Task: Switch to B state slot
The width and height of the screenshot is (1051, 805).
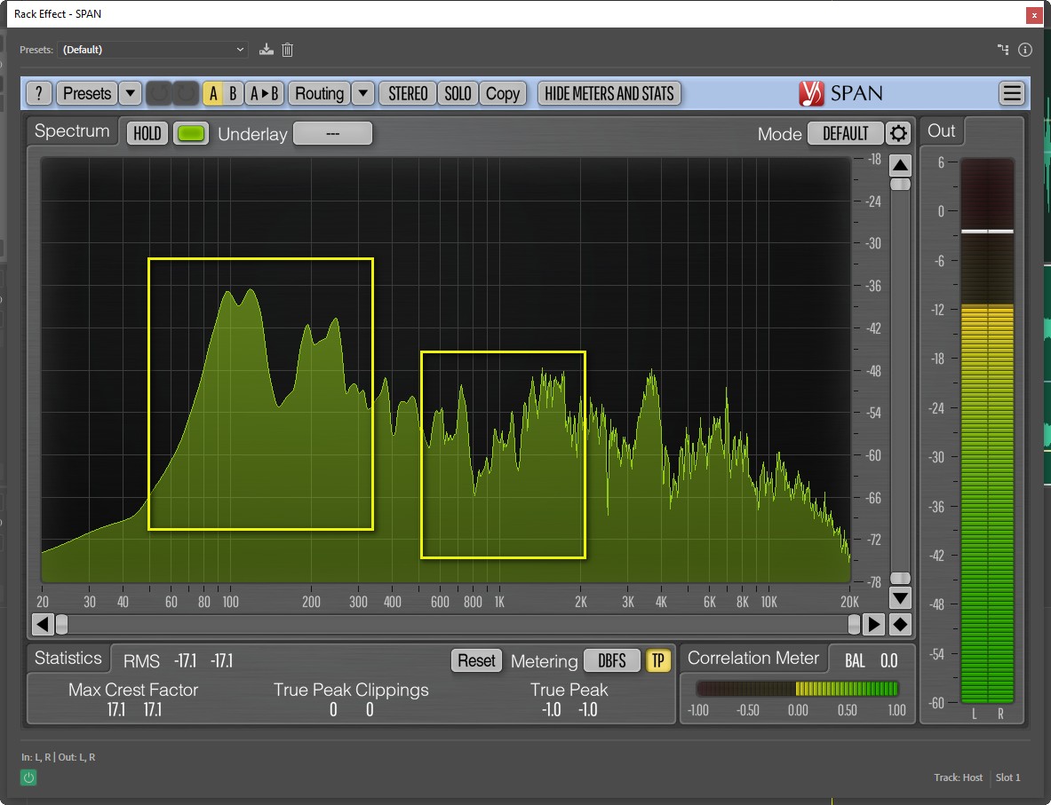Action: pos(233,93)
